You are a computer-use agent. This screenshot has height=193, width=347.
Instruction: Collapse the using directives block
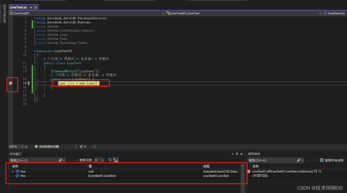35,18
